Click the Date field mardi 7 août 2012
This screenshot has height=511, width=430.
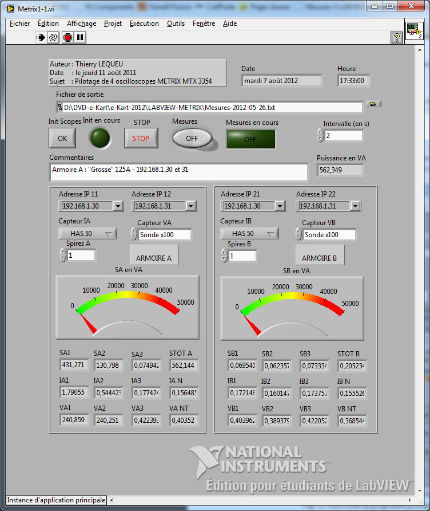pyautogui.click(x=282, y=81)
